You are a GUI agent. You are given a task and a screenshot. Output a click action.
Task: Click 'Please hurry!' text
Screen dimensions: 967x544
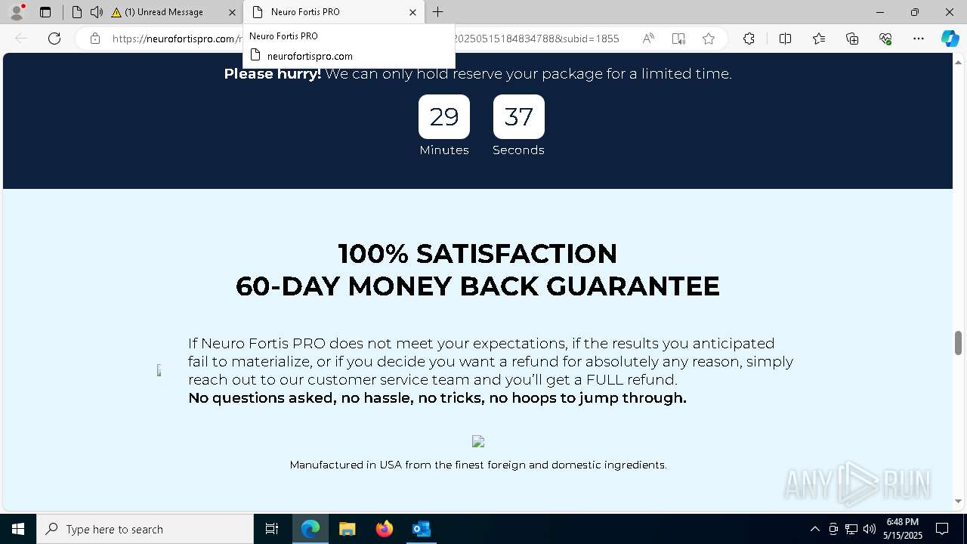coord(272,74)
